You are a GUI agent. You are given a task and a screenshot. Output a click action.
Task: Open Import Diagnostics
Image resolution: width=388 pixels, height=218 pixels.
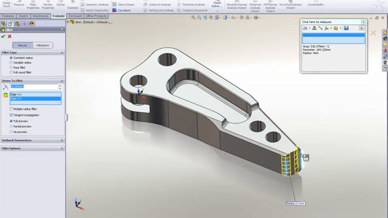pos(95,10)
